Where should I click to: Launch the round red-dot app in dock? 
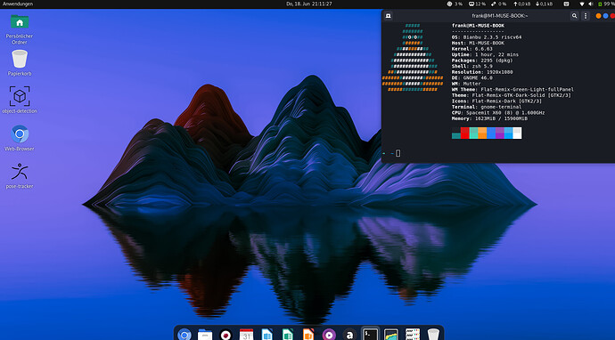point(225,334)
